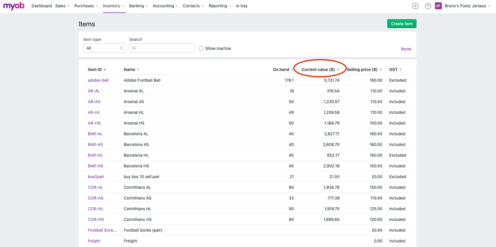Viewport: 496px width, 247px height.
Task: Sort by GST column arrows
Action: coord(401,70)
